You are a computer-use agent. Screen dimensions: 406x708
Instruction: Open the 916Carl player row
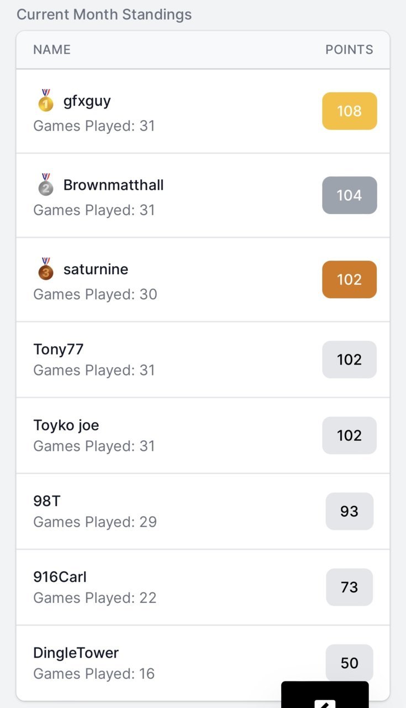pos(203,587)
